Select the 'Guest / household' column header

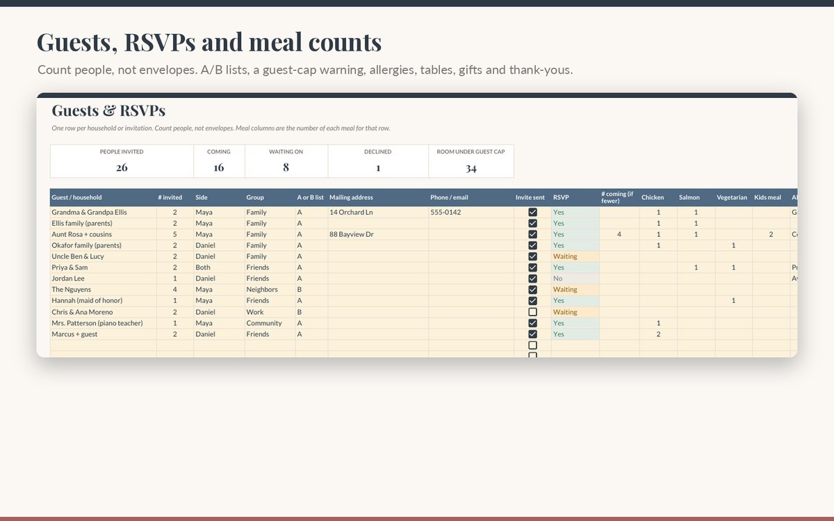(x=104, y=197)
